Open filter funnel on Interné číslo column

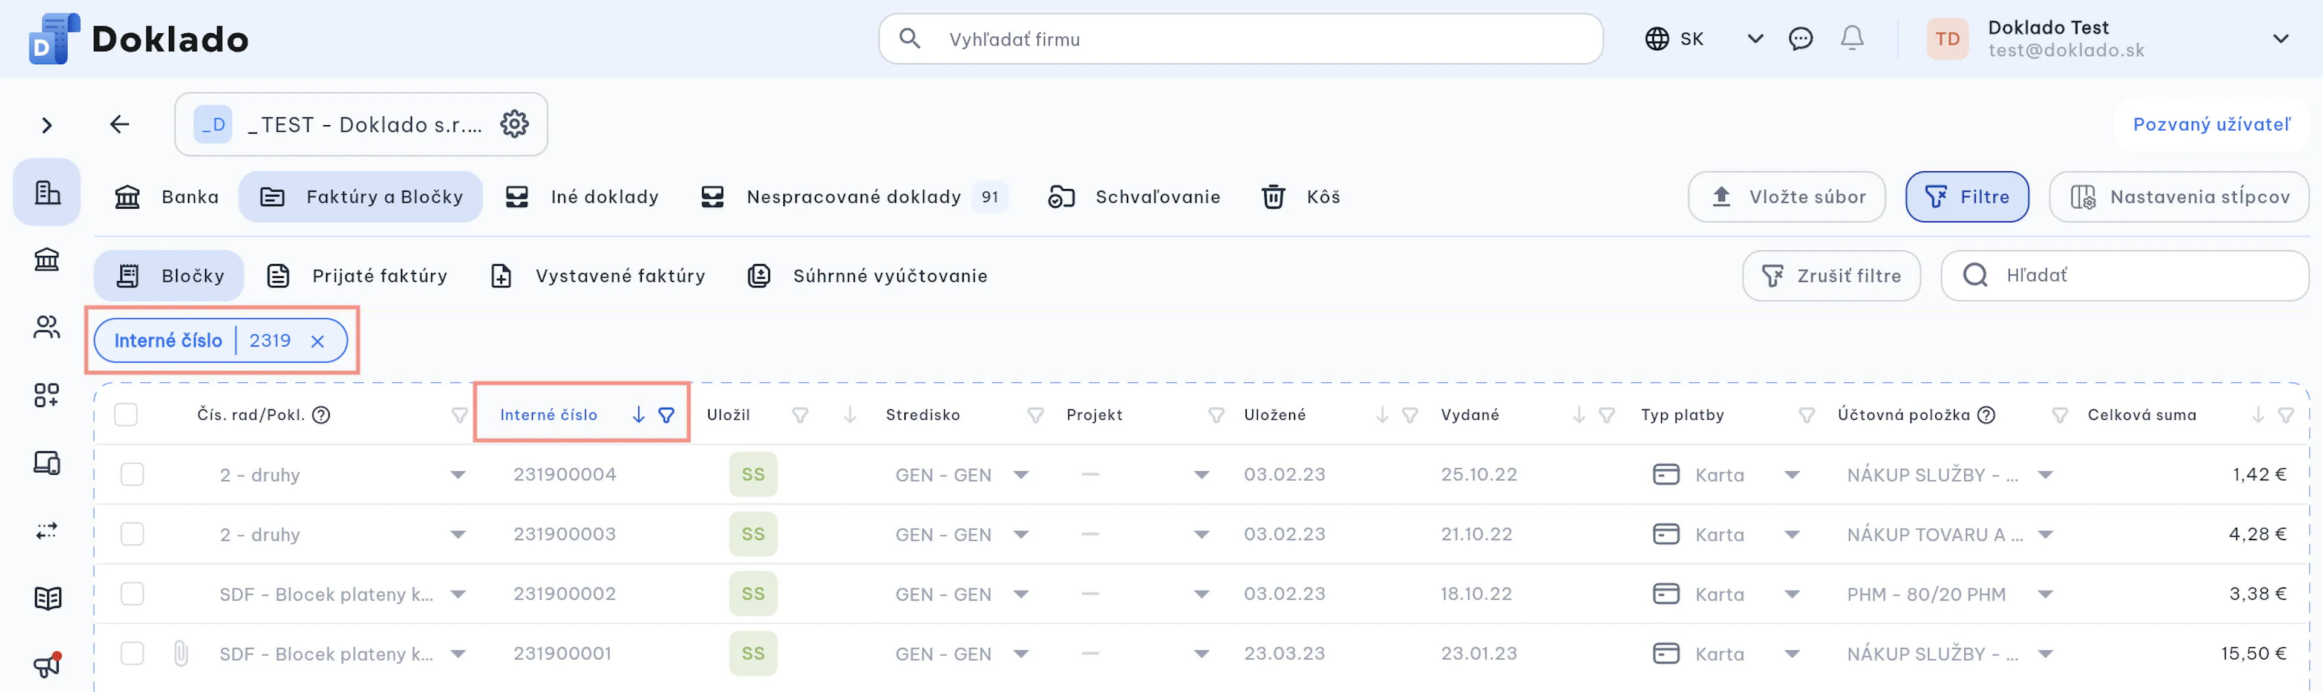(667, 415)
